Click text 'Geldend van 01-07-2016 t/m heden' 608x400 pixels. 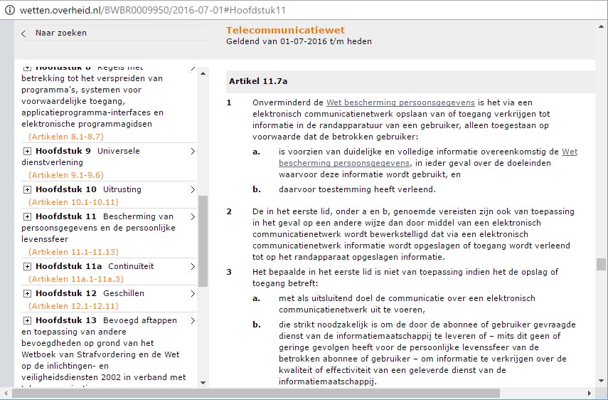[x=299, y=41]
